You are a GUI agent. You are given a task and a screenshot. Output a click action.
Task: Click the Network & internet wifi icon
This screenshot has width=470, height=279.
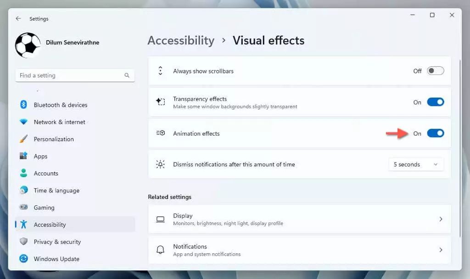point(23,122)
